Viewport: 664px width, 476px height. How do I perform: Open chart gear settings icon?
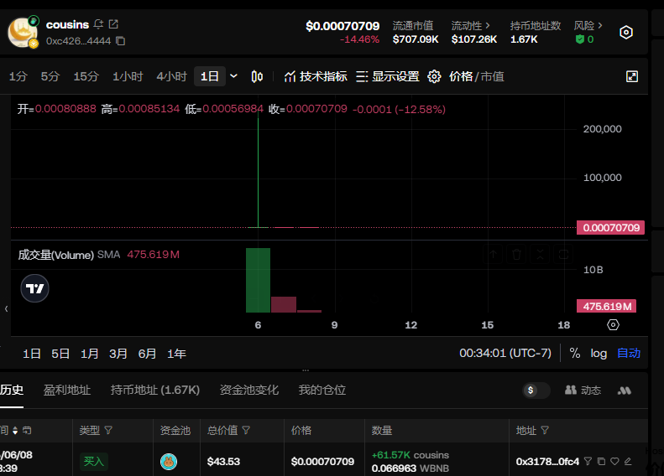point(434,76)
